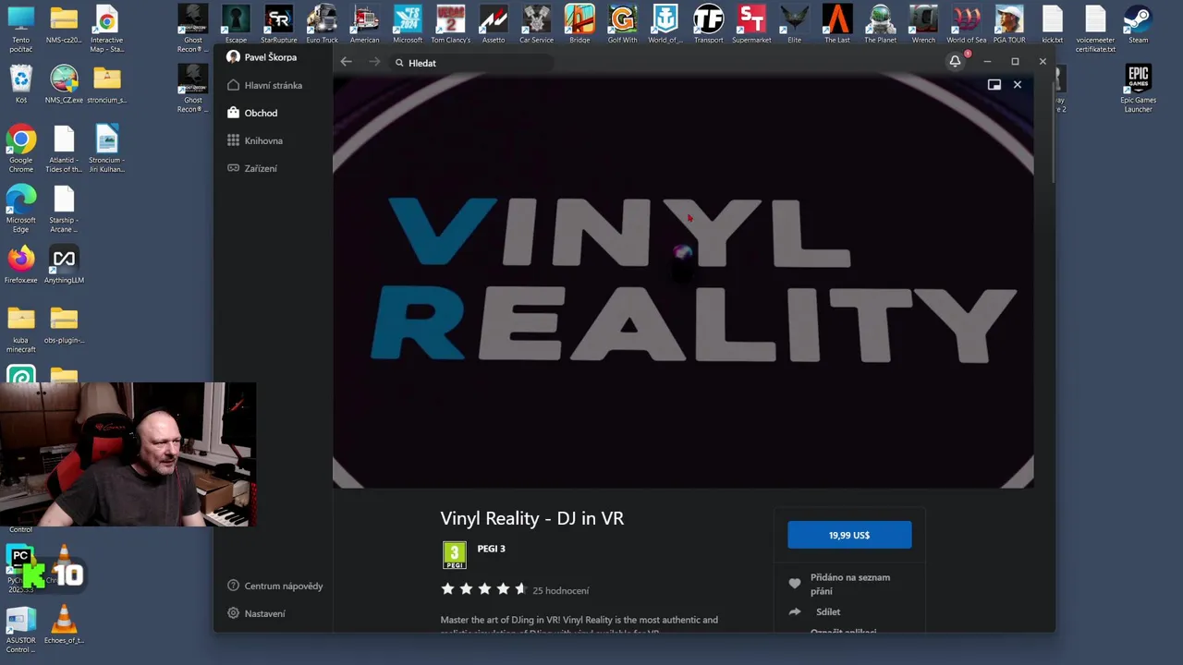Go back with the left arrow
The image size is (1183, 665).
[x=346, y=62]
